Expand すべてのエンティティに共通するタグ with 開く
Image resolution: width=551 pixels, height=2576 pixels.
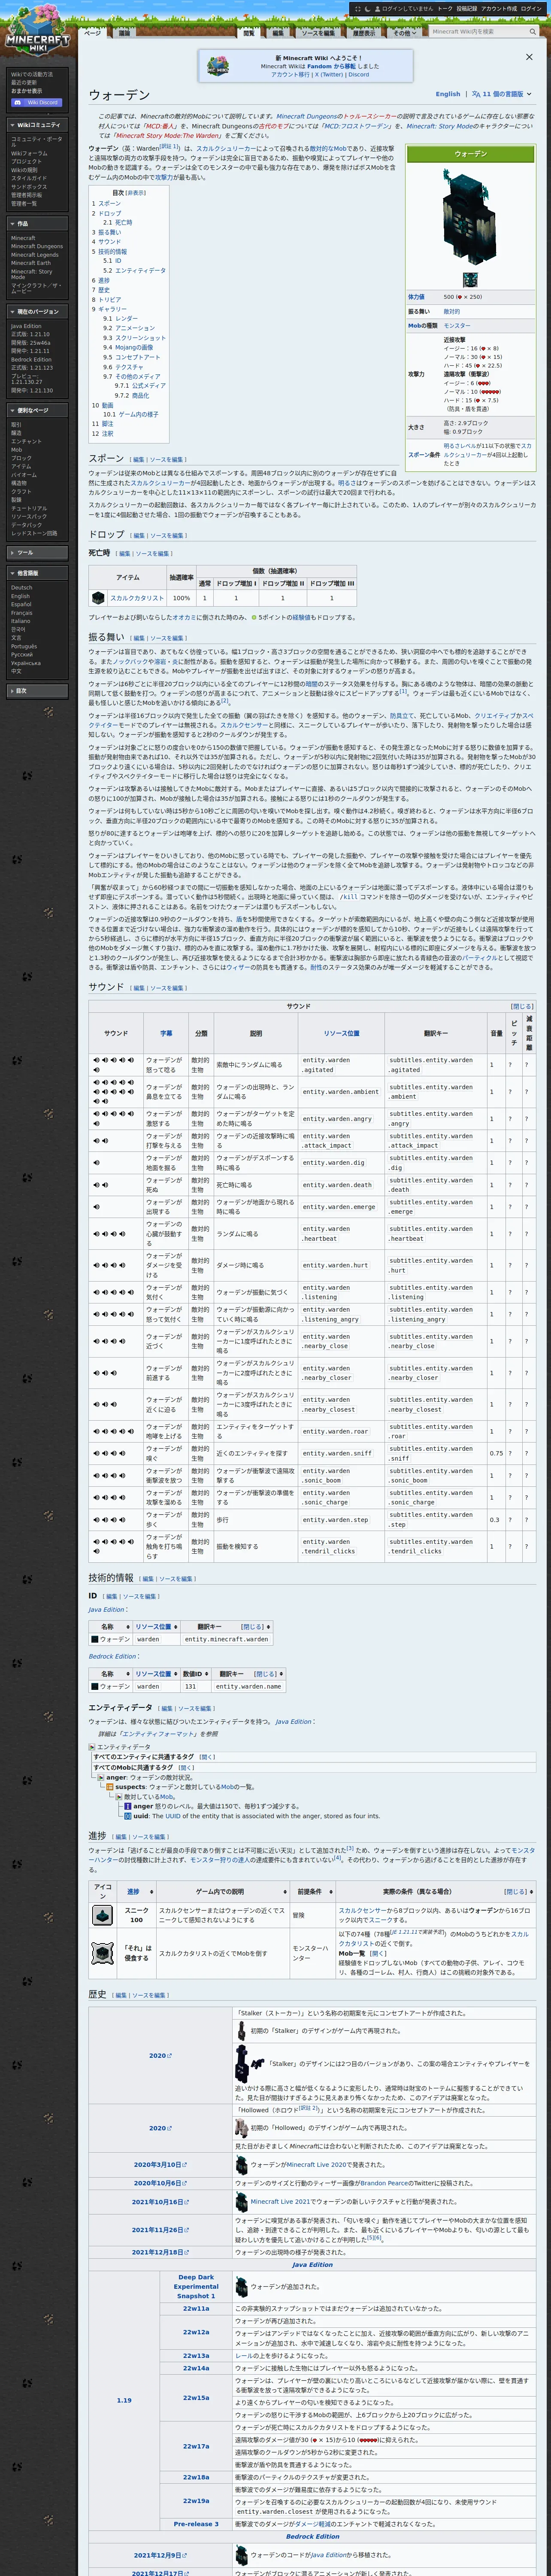[x=207, y=1757]
